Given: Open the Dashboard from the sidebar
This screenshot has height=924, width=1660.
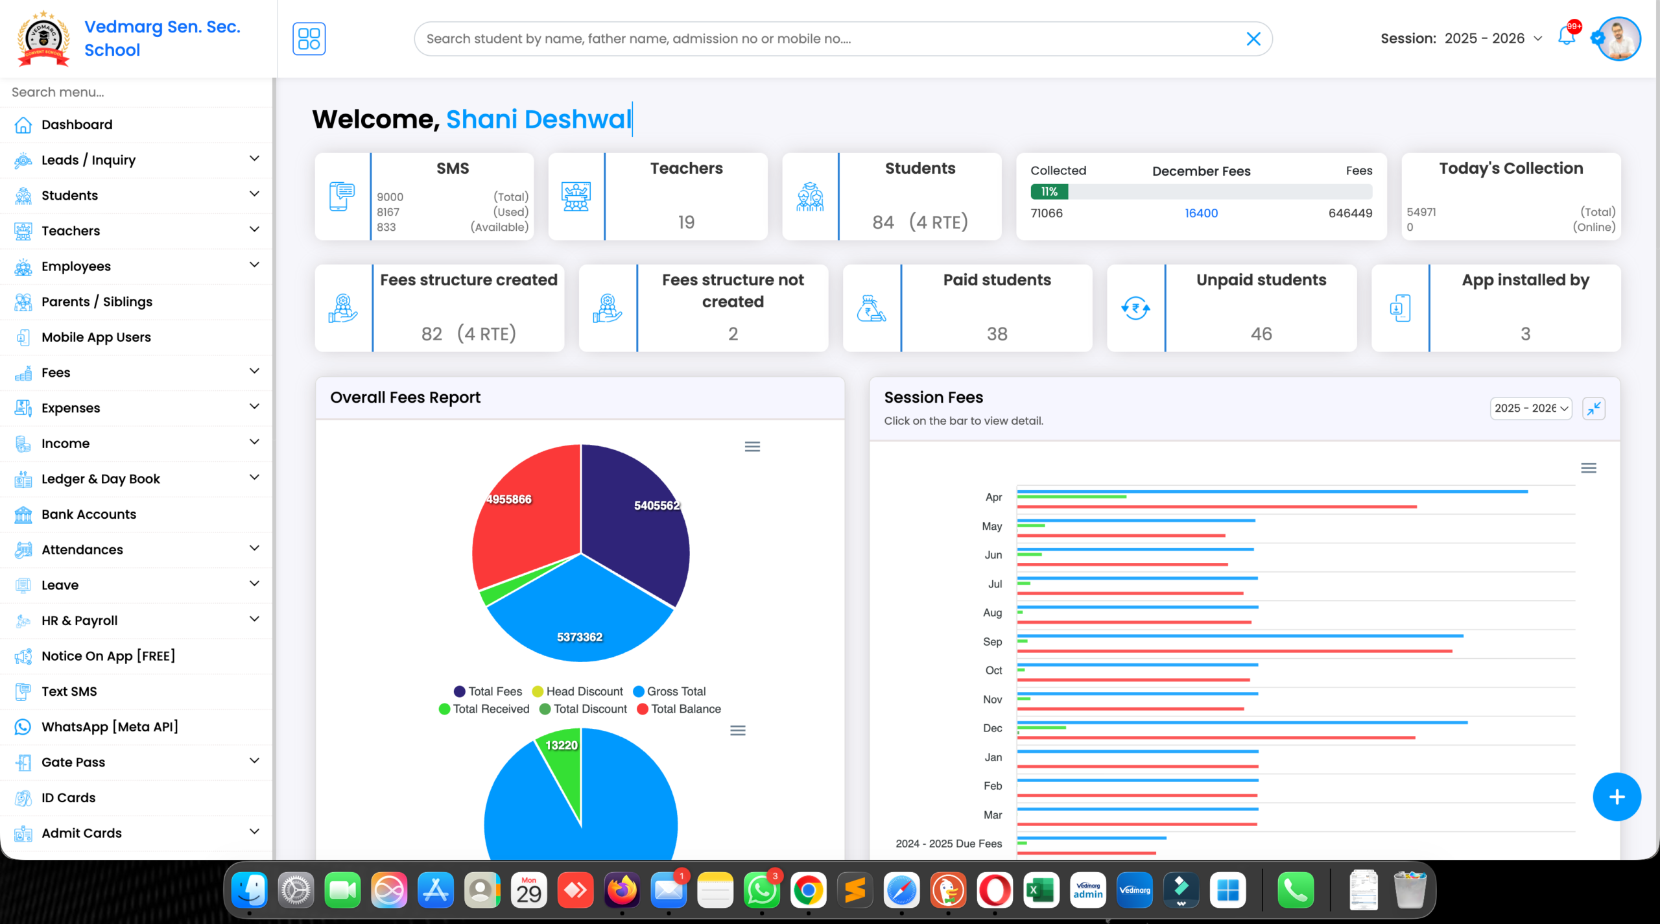Looking at the screenshot, I should tap(76, 124).
